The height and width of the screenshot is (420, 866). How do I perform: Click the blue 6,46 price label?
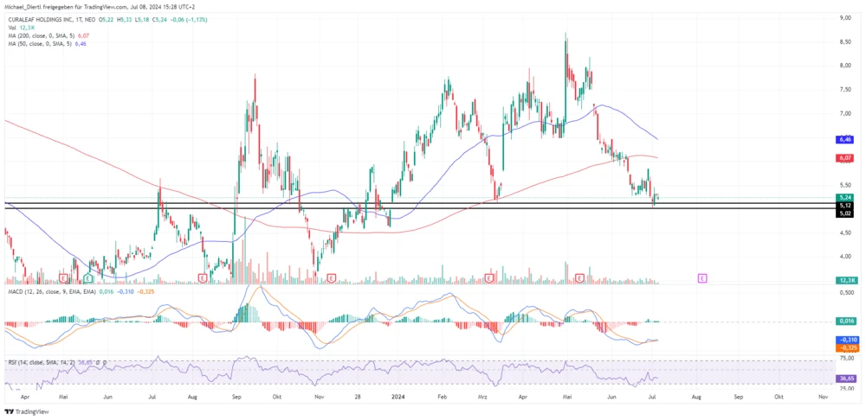tap(845, 138)
